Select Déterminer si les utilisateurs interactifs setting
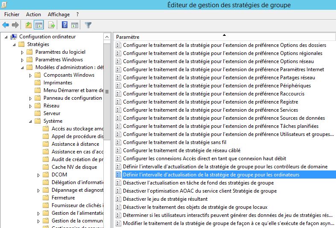This screenshot has width=336, height=228. point(228,215)
